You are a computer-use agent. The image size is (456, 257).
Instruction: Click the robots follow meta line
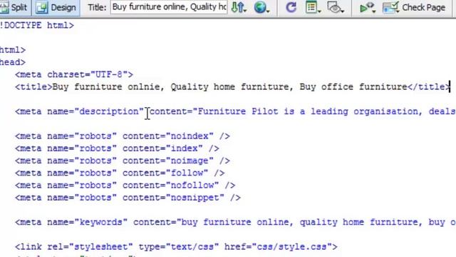click(120, 173)
